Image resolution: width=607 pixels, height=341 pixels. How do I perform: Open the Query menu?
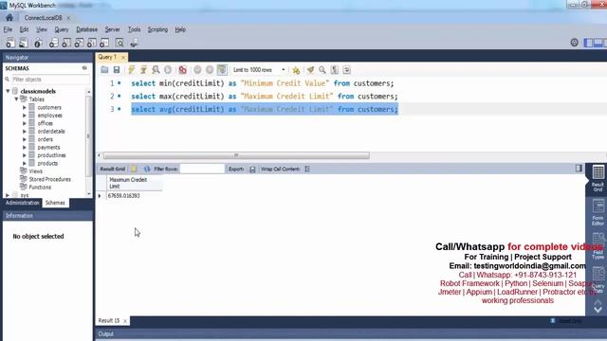tap(61, 29)
